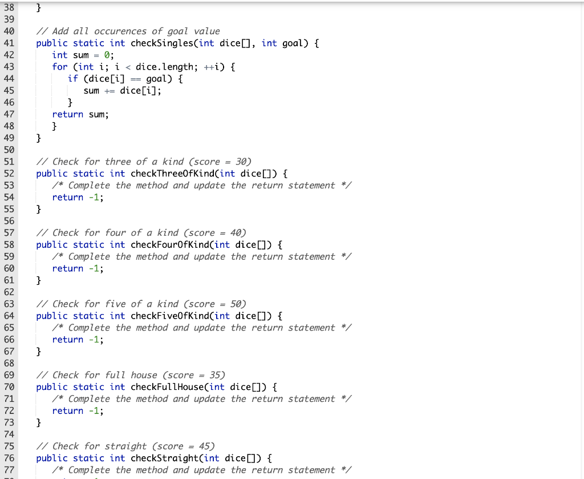Click line number 64 in the gutter
This screenshot has width=584, height=479.
(x=9, y=316)
